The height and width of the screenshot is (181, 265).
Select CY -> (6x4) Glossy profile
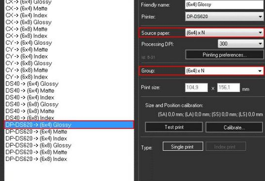(69, 43)
